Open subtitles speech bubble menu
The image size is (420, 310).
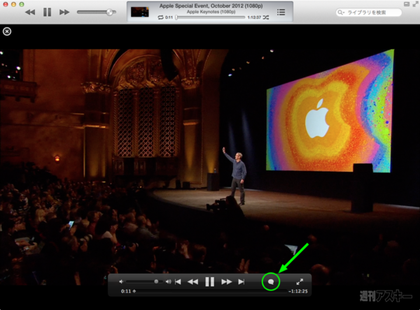[271, 281]
